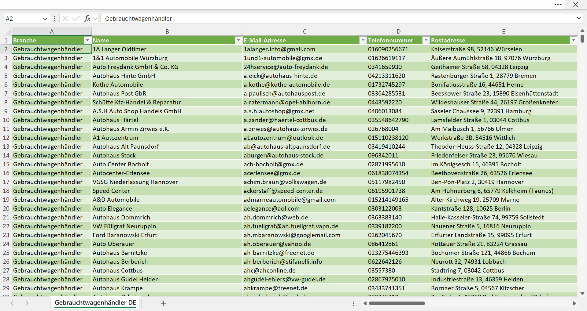Switch to the Gebrauchtwagenhändler DE sheet tab

click(x=95, y=303)
